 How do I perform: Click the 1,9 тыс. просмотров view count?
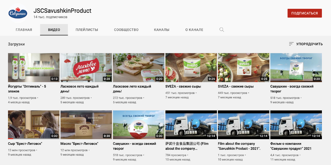(x=22, y=98)
